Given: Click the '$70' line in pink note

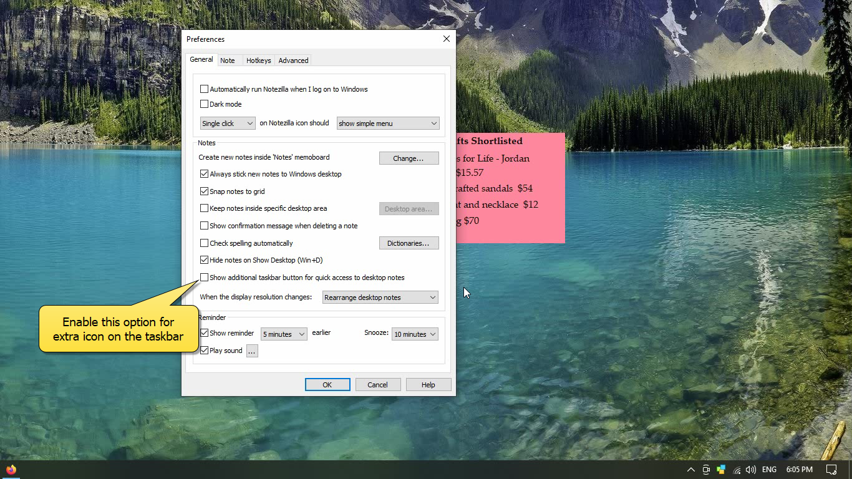Looking at the screenshot, I should [x=471, y=221].
